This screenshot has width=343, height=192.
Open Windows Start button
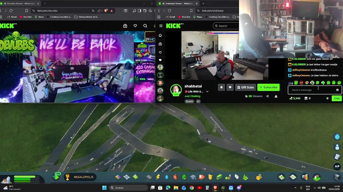coord(104,188)
